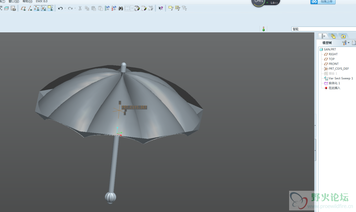Click the second yellow note icon with emblem

pos(178,9)
